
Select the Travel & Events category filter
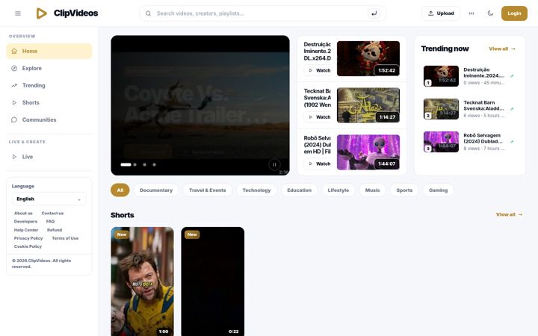[208, 190]
